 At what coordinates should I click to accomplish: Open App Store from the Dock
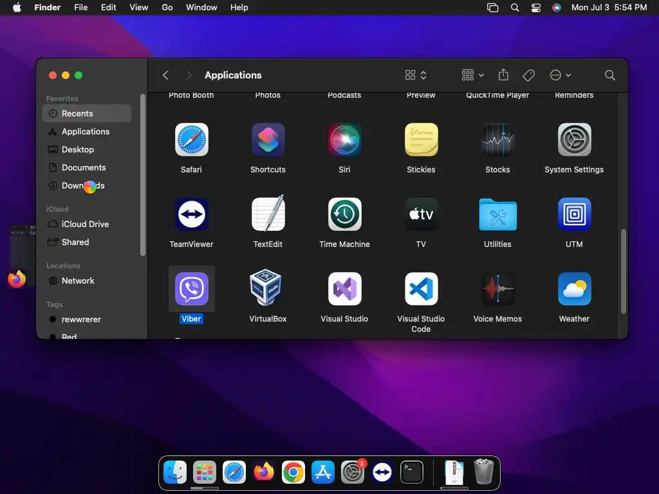click(323, 472)
